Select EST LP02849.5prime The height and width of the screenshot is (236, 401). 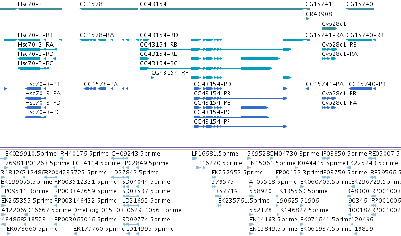pos(145,163)
